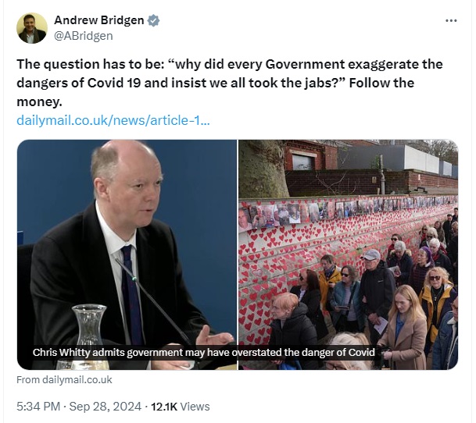Screen dimensions: 476x423
Task: View the 12.1K Views count
Action: coord(181,407)
